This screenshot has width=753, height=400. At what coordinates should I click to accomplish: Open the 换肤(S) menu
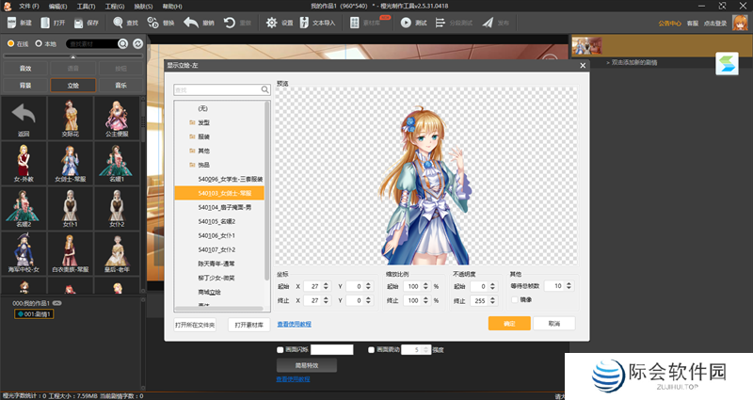point(143,7)
